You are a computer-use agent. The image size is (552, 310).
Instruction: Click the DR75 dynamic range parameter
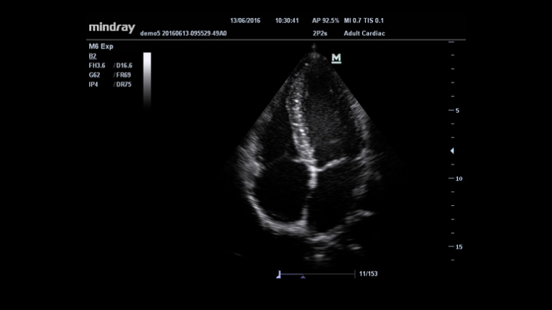[x=122, y=84]
